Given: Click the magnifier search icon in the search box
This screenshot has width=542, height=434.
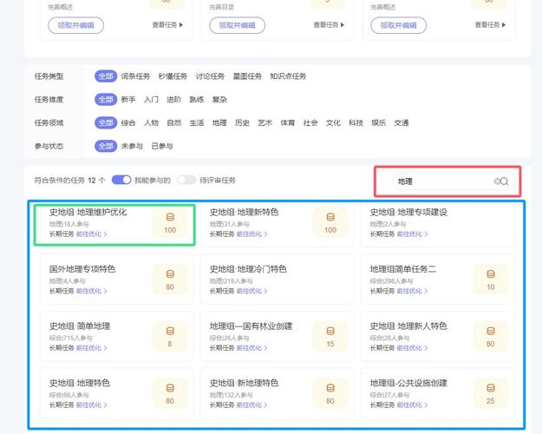Looking at the screenshot, I should pyautogui.click(x=505, y=181).
